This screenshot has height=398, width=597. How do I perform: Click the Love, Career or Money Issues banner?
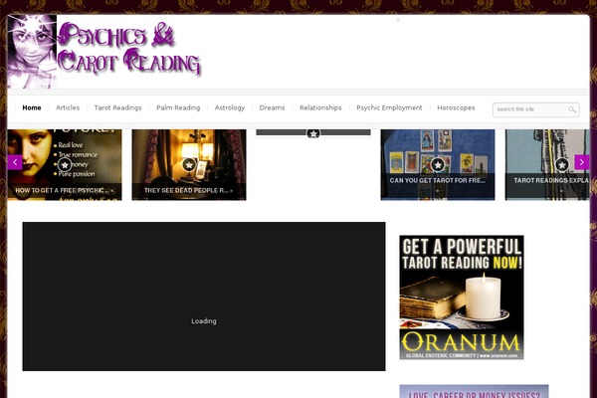click(474, 391)
